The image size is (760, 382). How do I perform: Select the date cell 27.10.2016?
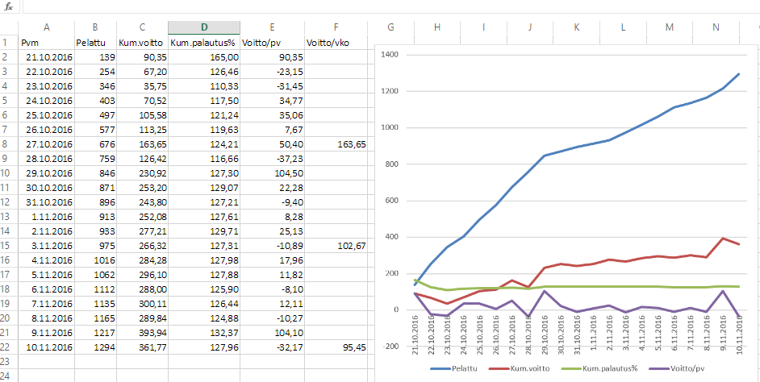coord(47,144)
